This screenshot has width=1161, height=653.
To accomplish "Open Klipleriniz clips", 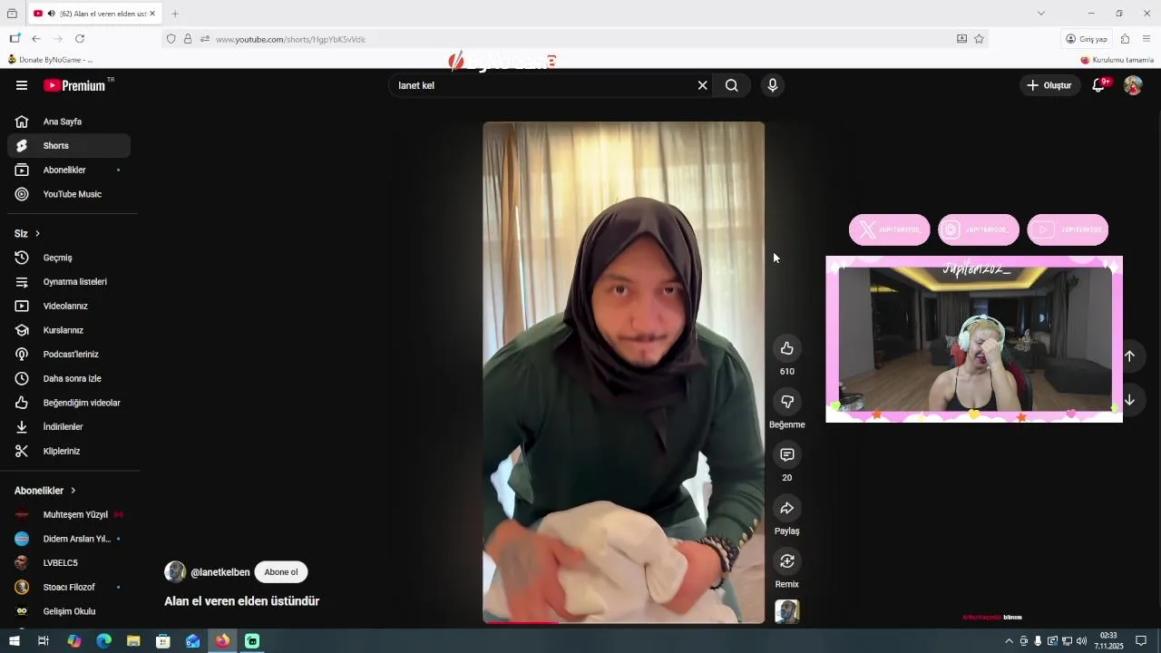I will (69, 451).
